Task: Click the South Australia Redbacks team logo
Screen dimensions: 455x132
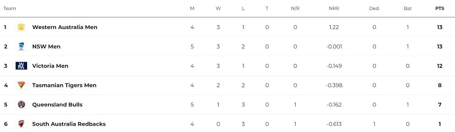Action: click(21, 124)
